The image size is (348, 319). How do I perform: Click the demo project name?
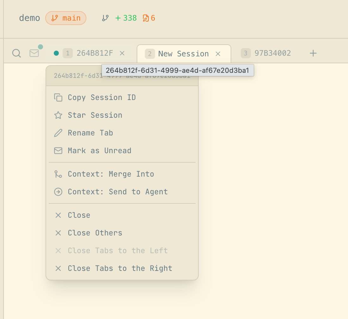tap(29, 18)
